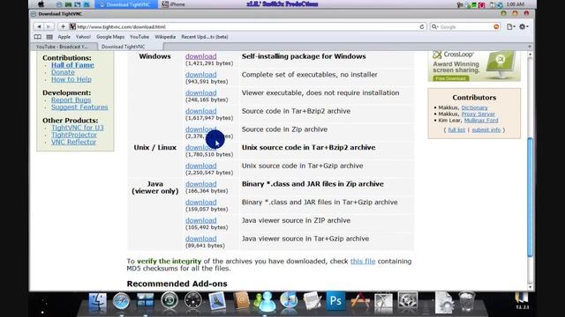The width and height of the screenshot is (565, 317).
Task: Click the plus add-bookmark button beside the address
Action: 63,26
